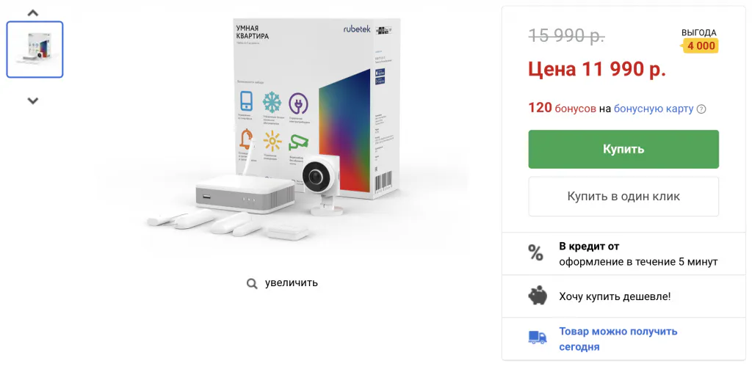The width and height of the screenshot is (752, 372).
Task: Open the бонусную карту link
Action: pos(653,109)
